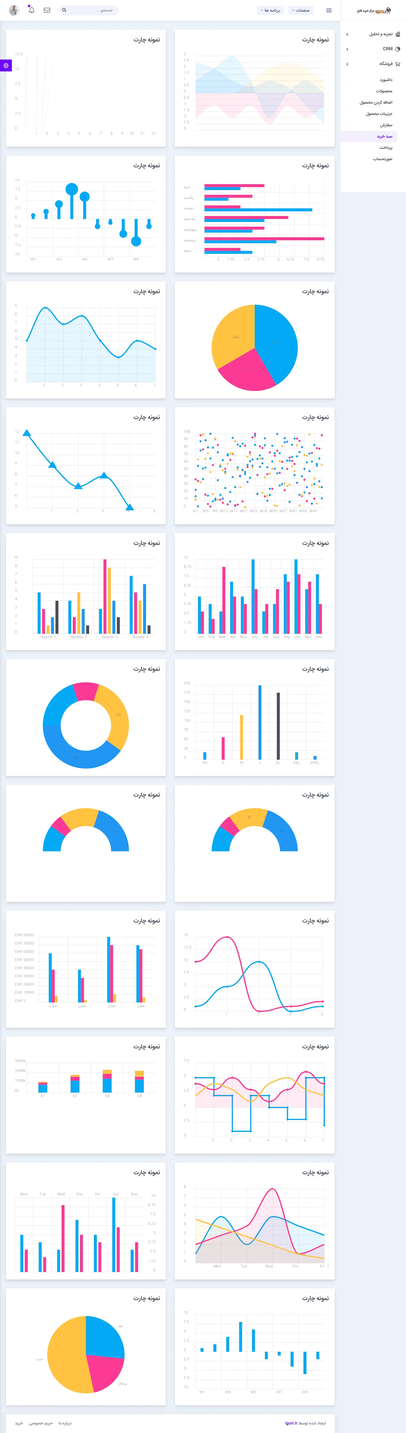
Task: Open the صورتحساب sidebar item
Action: 382,159
